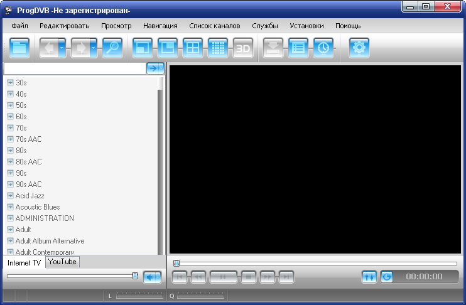Open settings with the gear icon
The image size is (466, 305).
click(x=359, y=48)
